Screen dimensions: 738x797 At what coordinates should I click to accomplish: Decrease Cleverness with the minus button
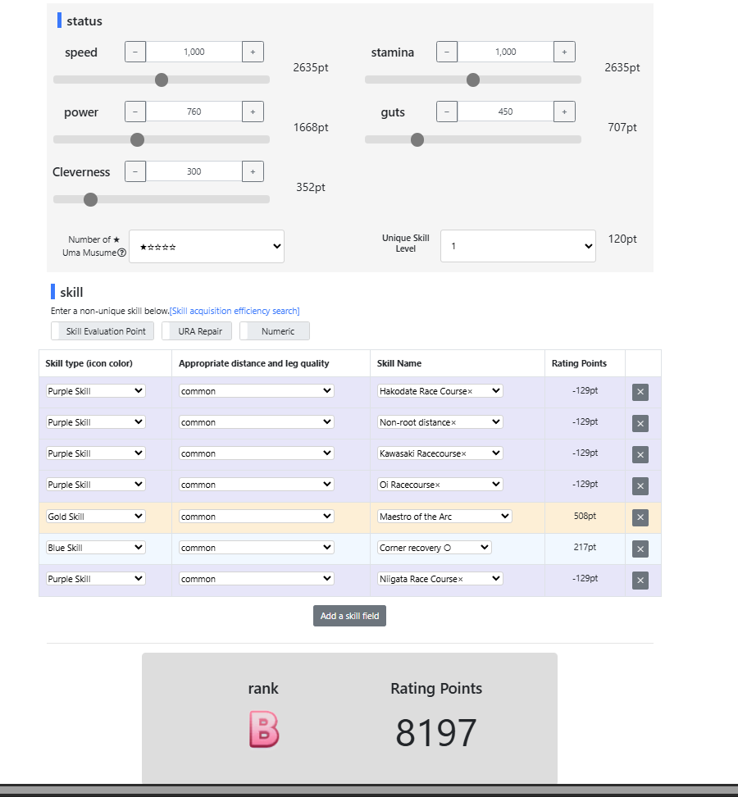[x=135, y=172]
